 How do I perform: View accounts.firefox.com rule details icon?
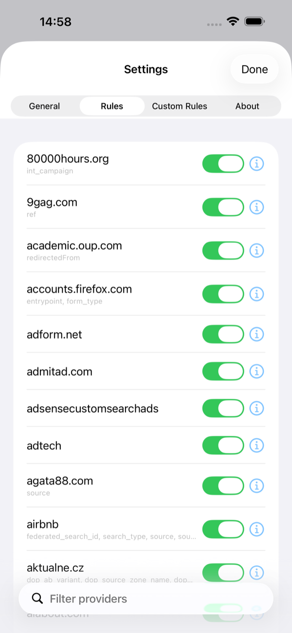(256, 294)
